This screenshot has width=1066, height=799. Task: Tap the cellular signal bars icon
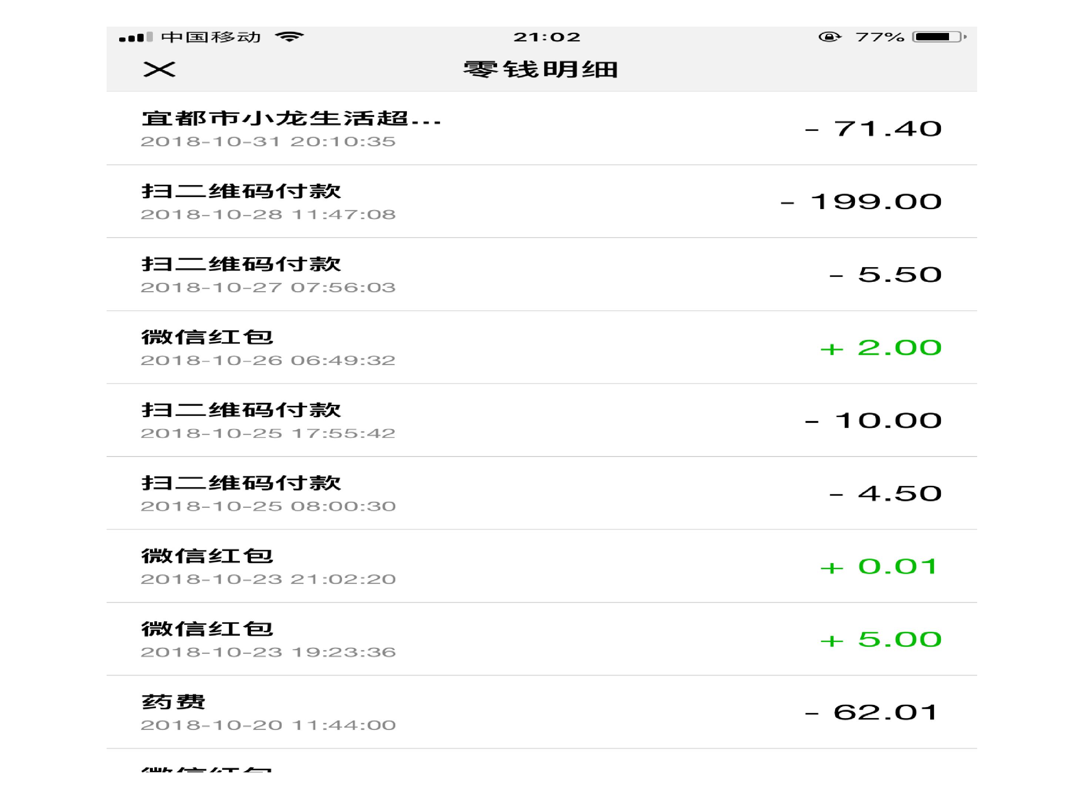136,37
